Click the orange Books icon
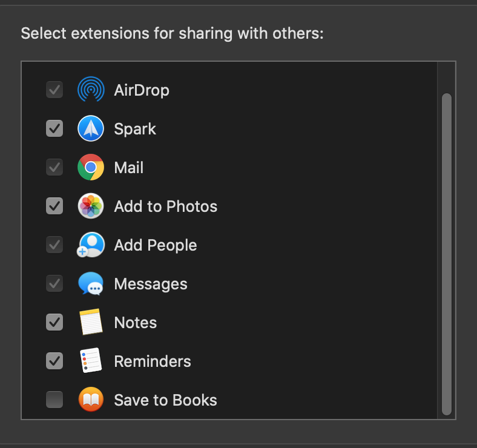 pyautogui.click(x=91, y=400)
